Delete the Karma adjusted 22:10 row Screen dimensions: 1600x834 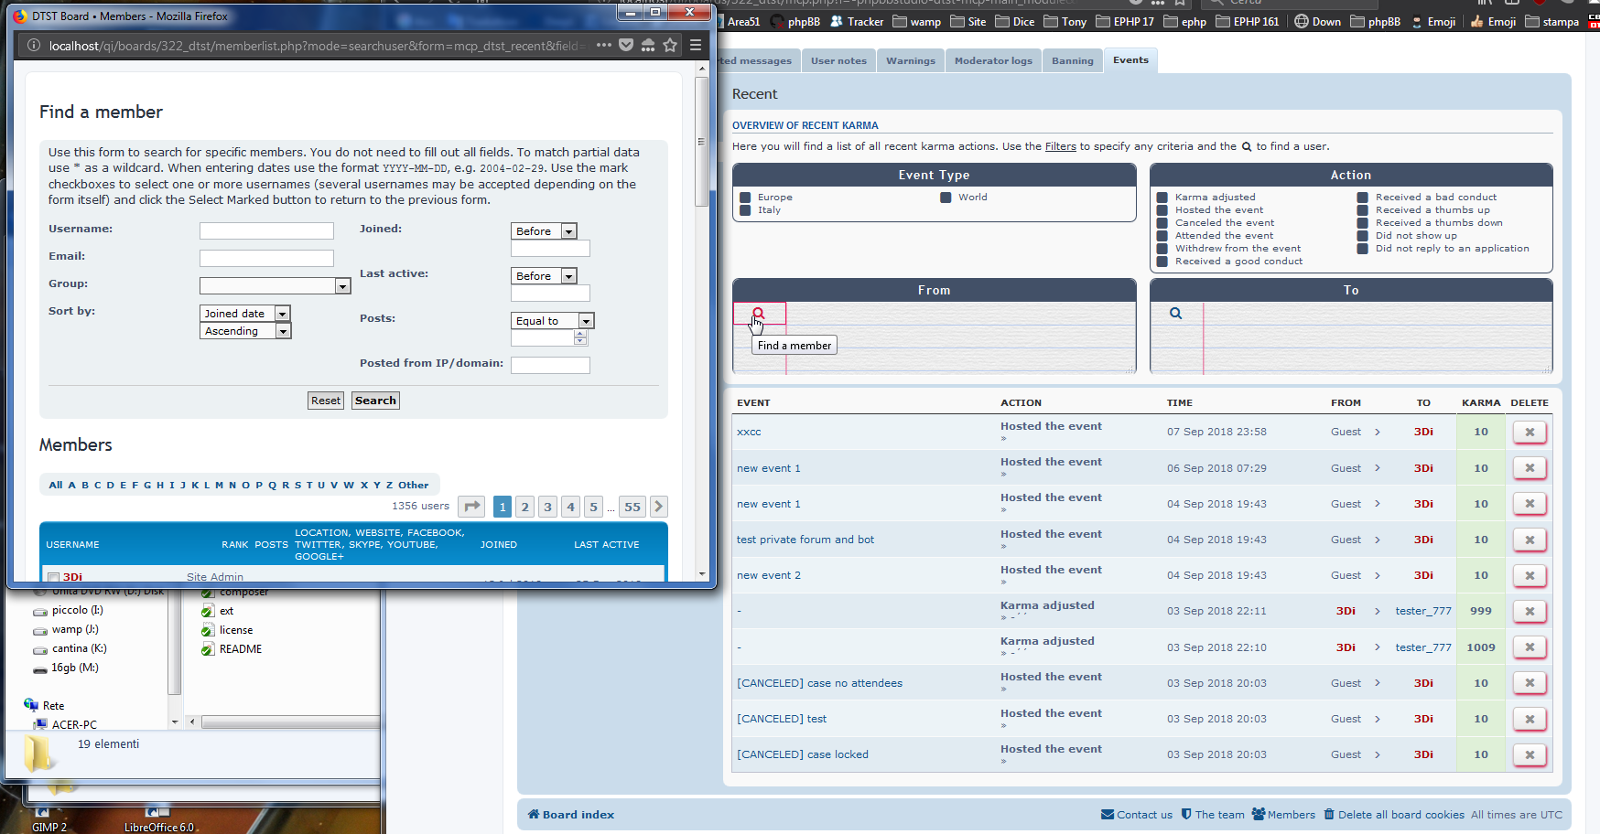coord(1530,647)
